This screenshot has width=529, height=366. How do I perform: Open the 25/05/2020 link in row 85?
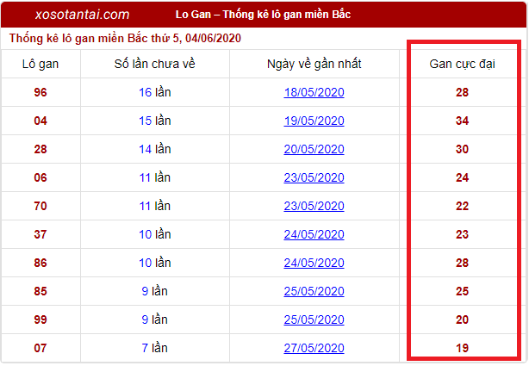coord(314,291)
